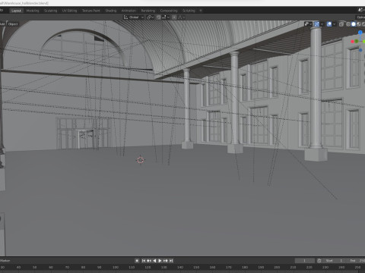
Task: Switch to the UV Editing workspace
Action: click(x=69, y=11)
